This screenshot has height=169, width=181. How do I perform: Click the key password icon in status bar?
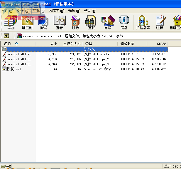9,166
